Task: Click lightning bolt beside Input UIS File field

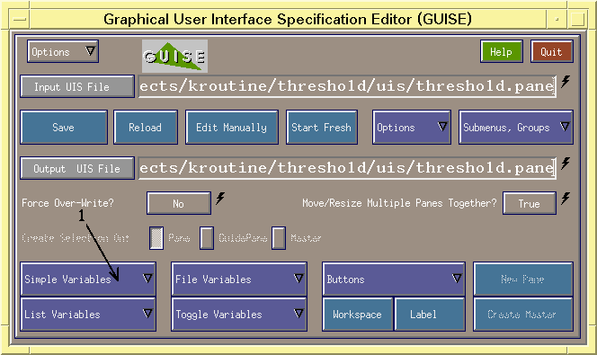Action: [x=566, y=82]
